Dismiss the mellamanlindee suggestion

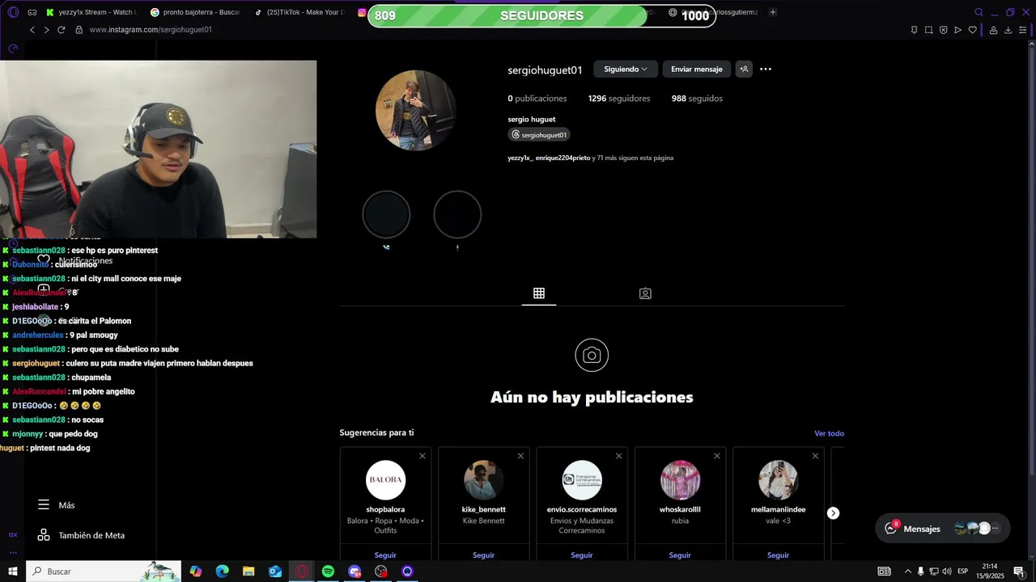815,456
